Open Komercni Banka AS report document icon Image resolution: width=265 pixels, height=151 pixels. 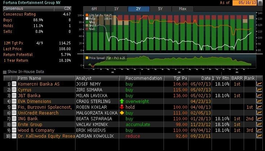click(x=14, y=84)
